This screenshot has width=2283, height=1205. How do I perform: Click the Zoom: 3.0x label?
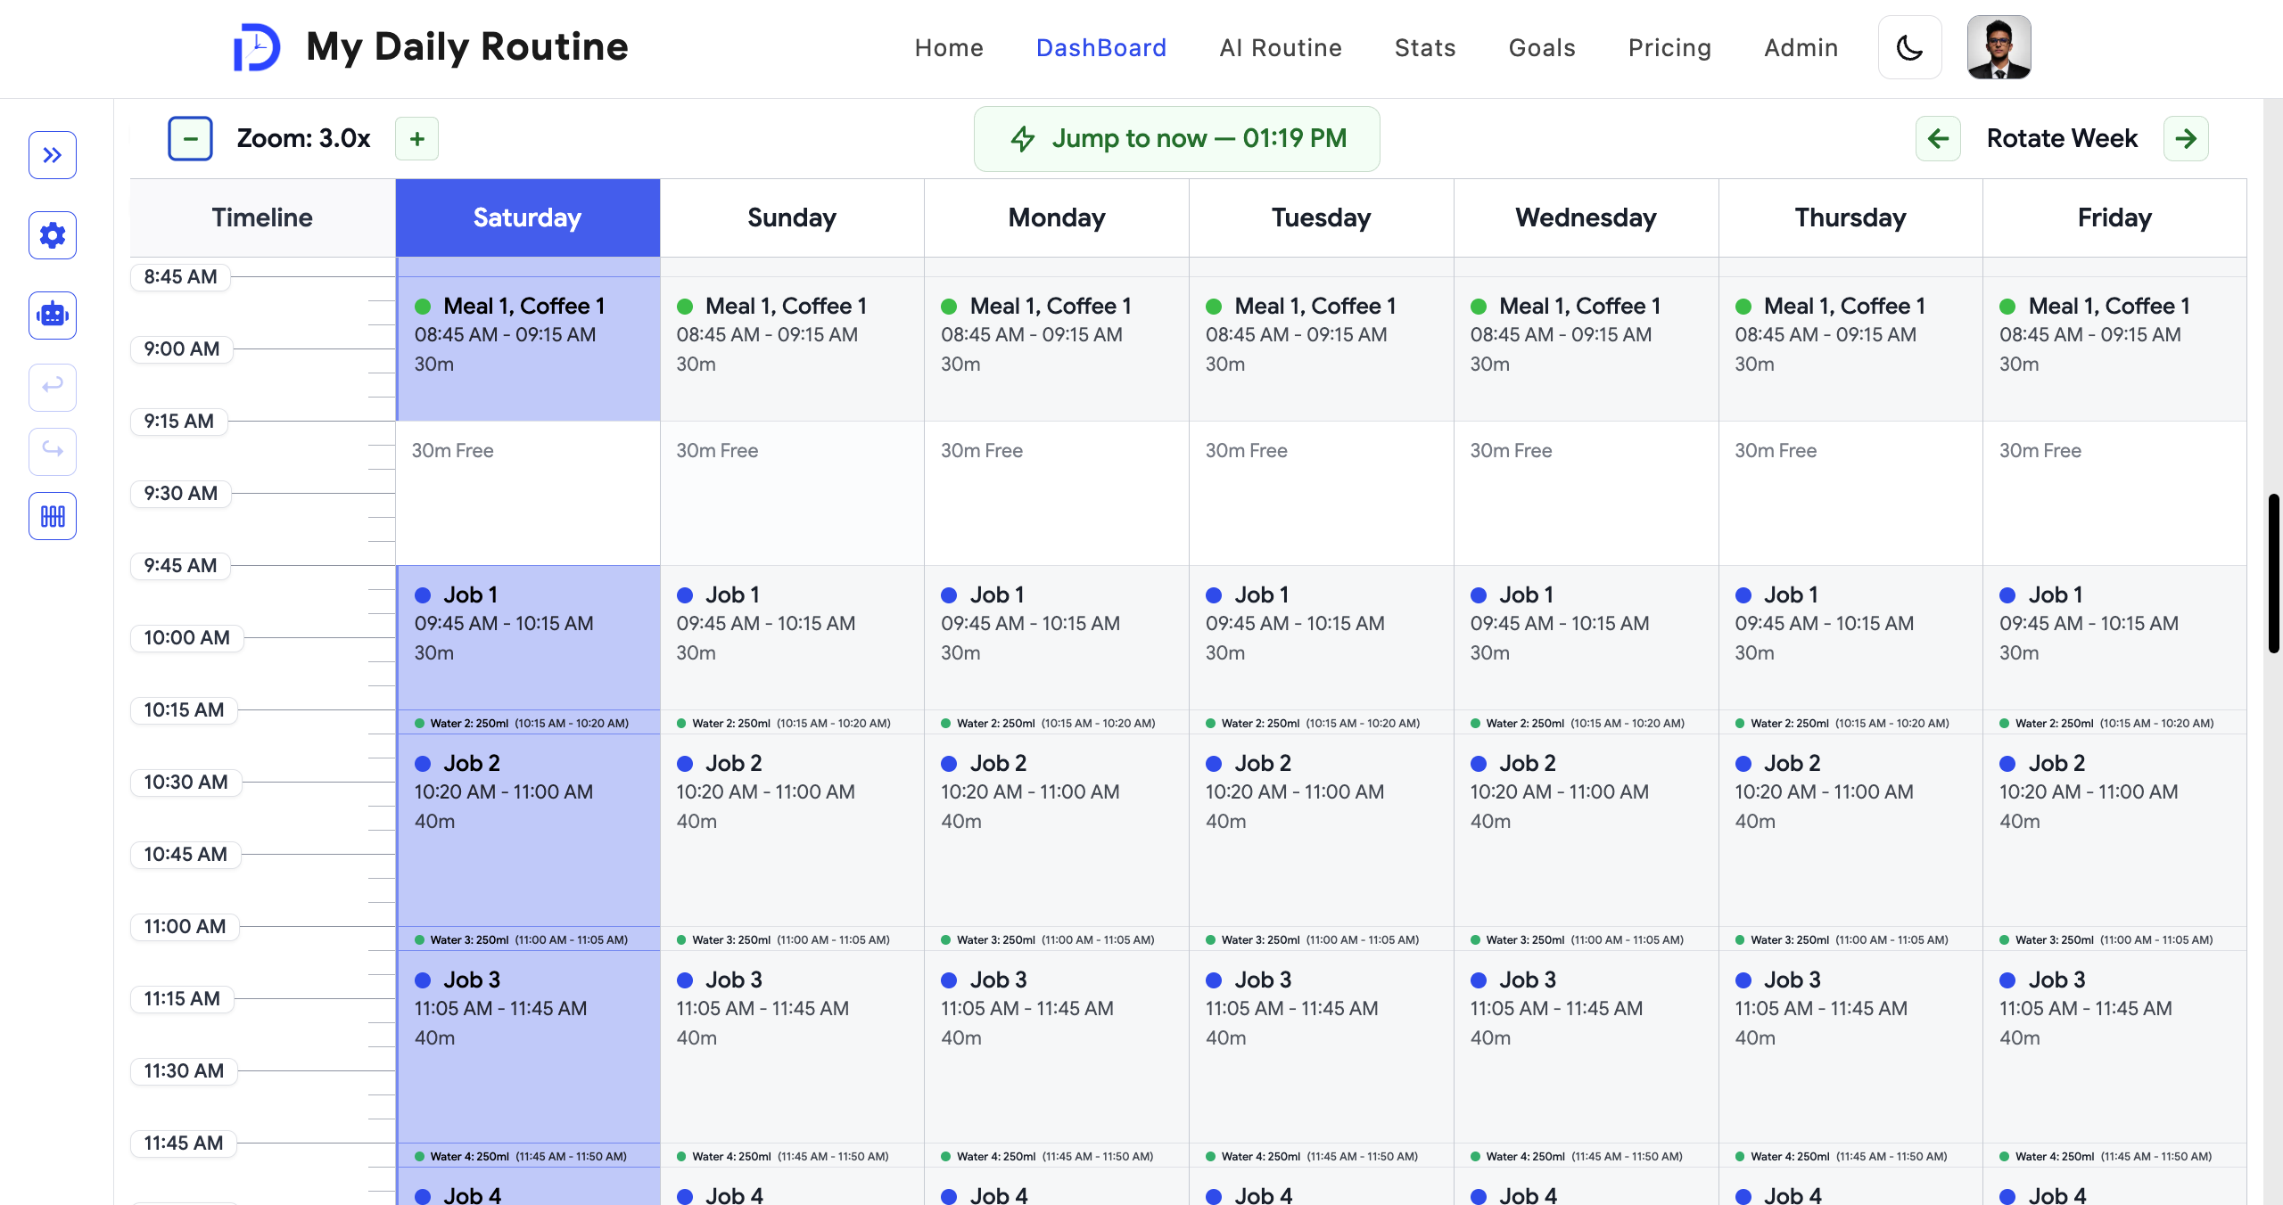click(x=303, y=138)
